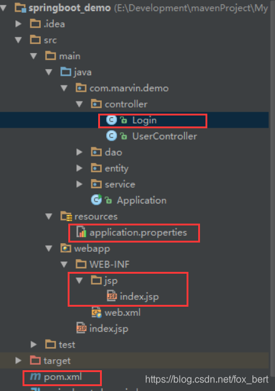Collapse the src folder arrow
This screenshot has height=391, width=275.
click(18, 40)
